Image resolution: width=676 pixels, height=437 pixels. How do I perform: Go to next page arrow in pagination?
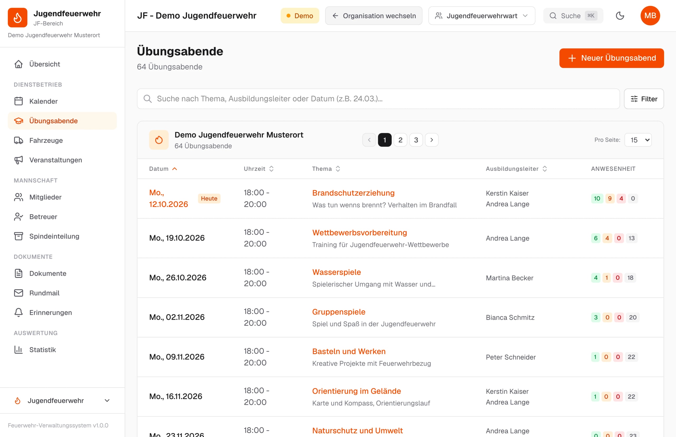tap(431, 140)
